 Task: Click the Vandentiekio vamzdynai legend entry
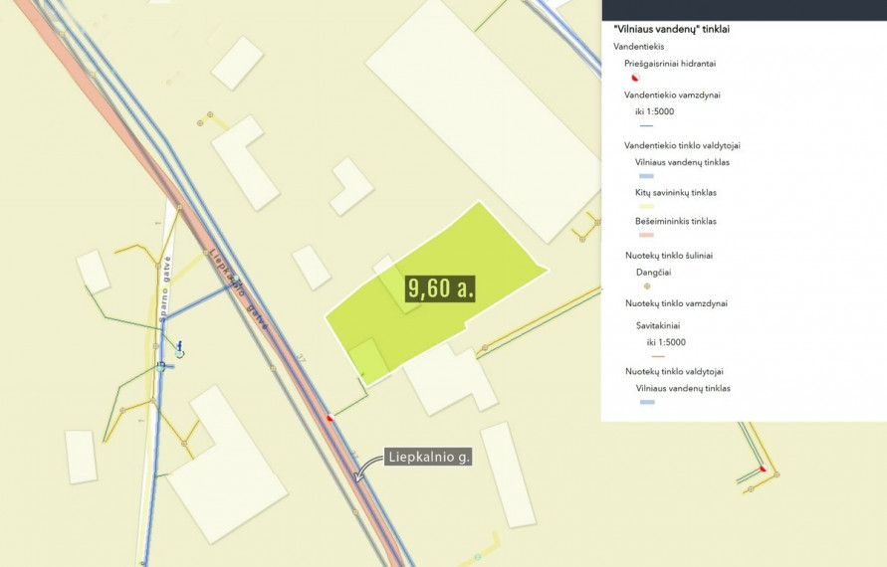[x=672, y=94]
